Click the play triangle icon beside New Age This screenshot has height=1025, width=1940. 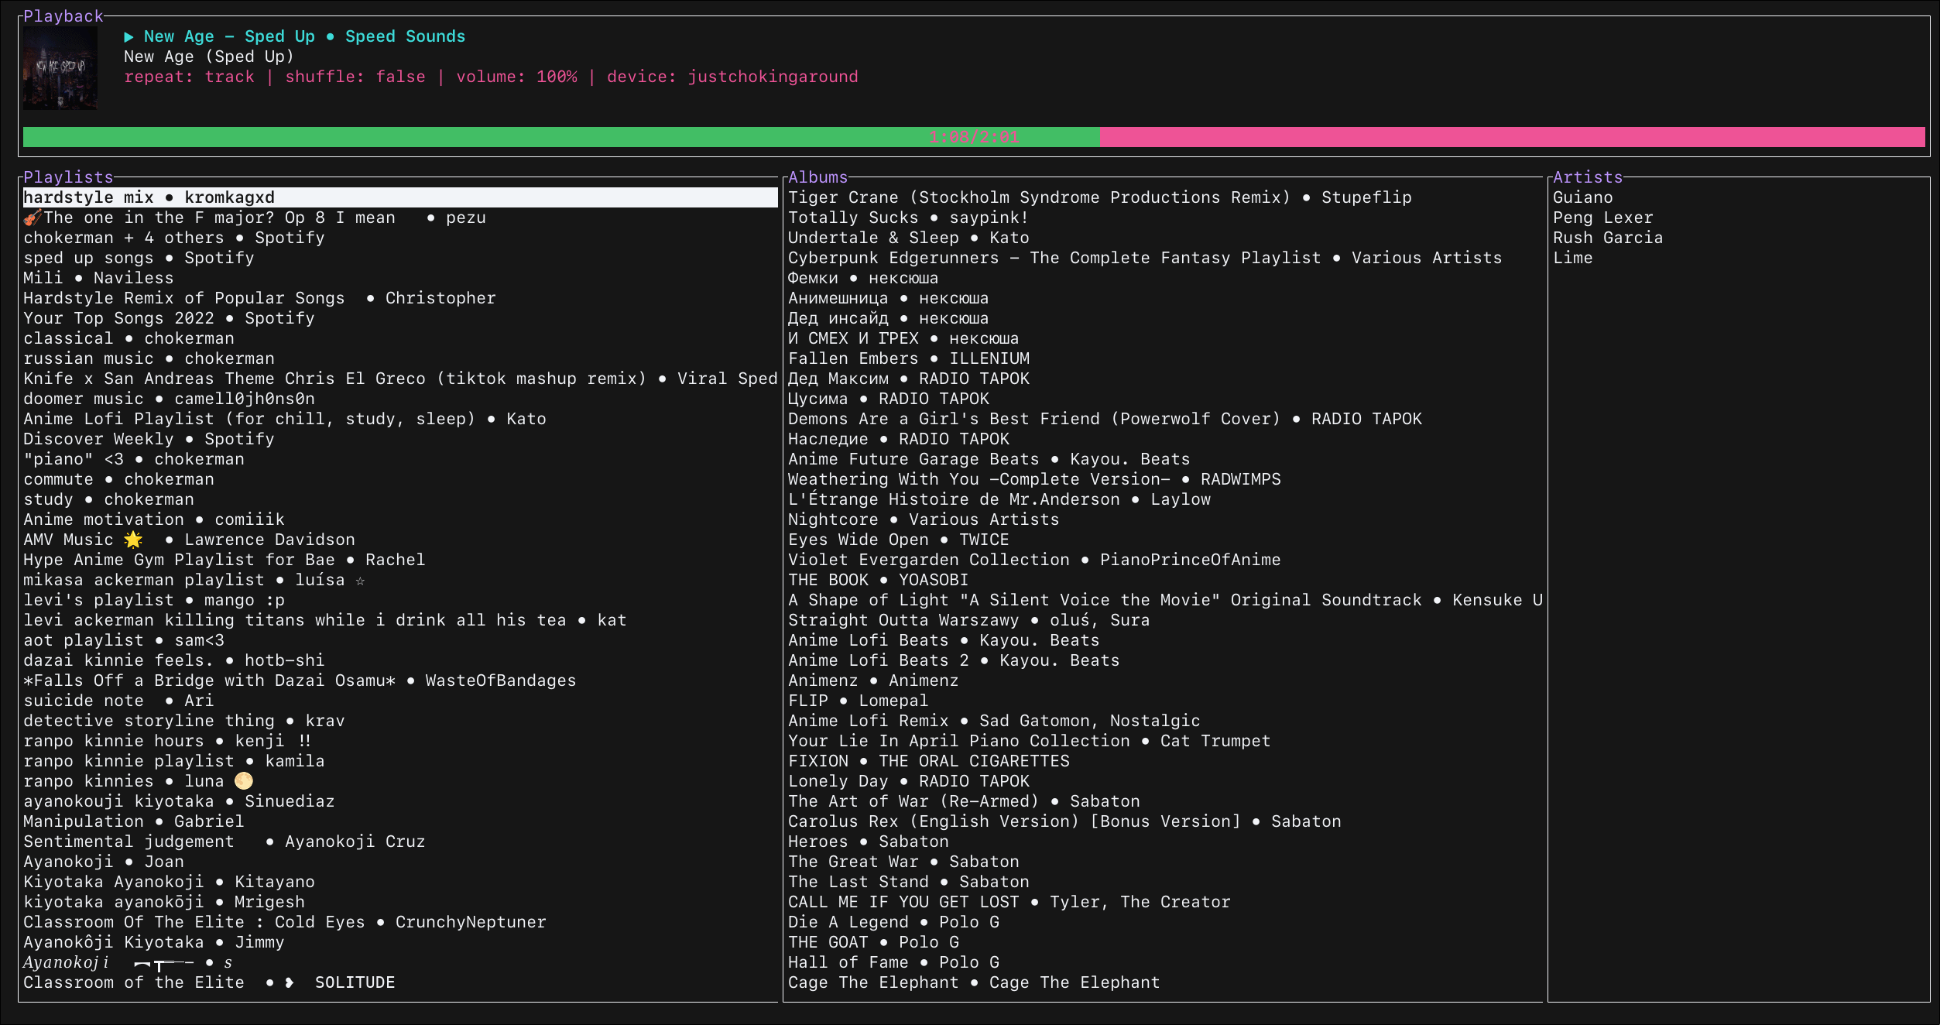point(129,36)
